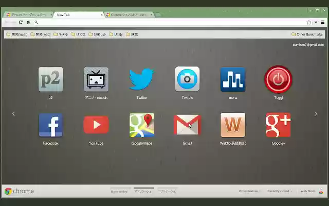Switch to the Chrome Web Store tab
Viewport: 329px width, 206px height.
click(x=129, y=15)
